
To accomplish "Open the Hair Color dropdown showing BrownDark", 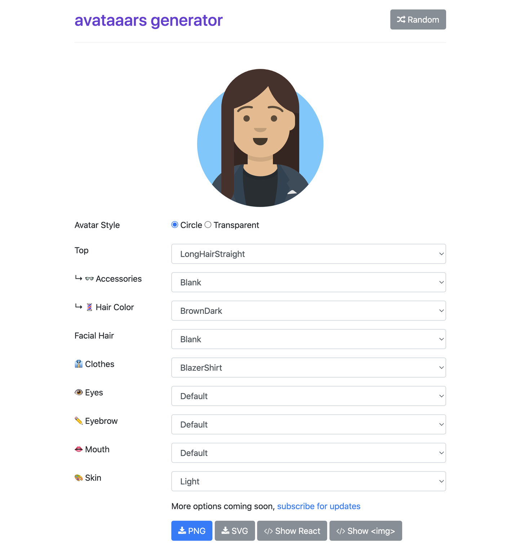I will [x=309, y=311].
